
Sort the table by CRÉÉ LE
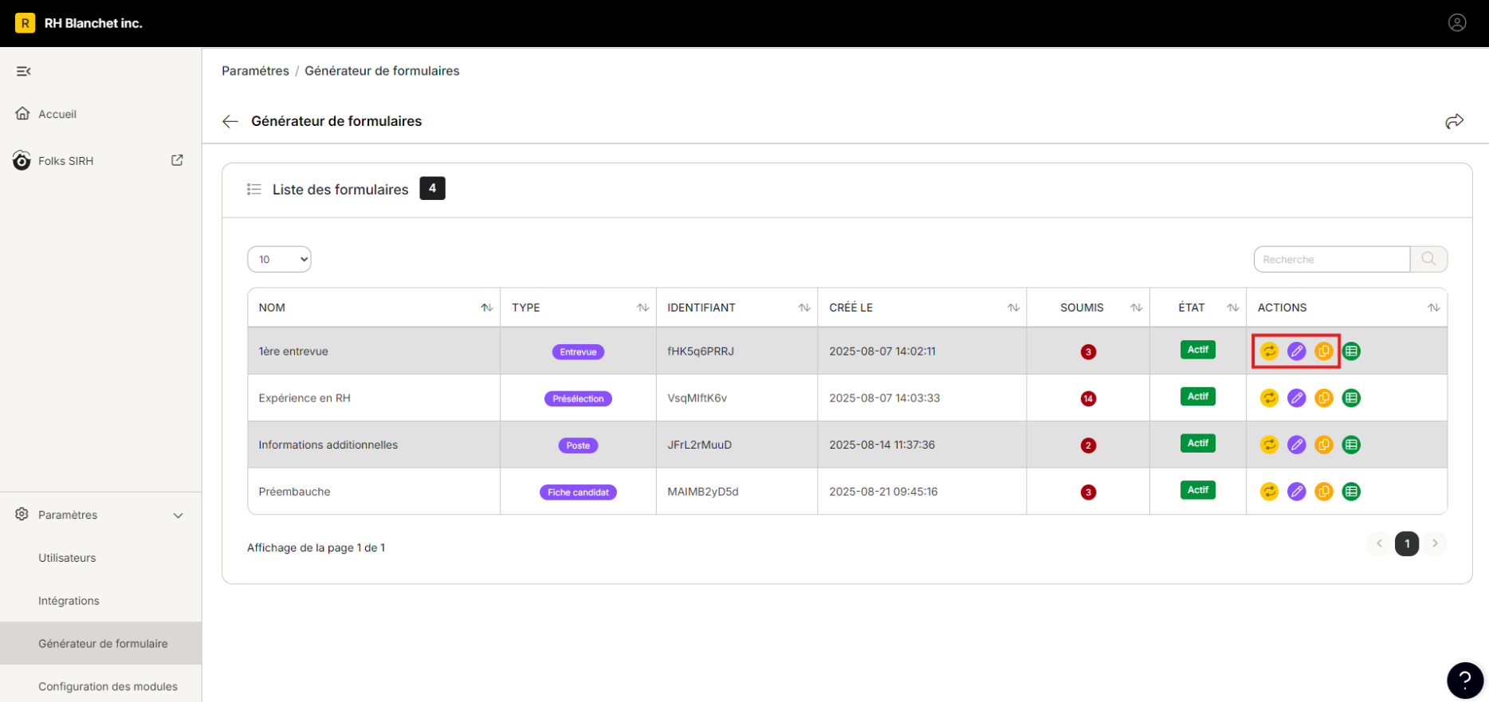pyautogui.click(x=1013, y=308)
